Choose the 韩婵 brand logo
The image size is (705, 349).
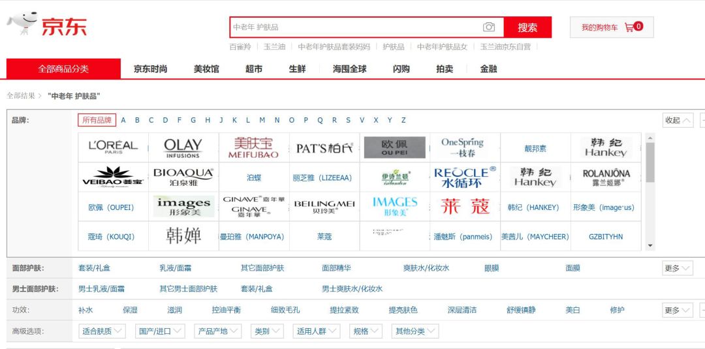click(x=183, y=236)
